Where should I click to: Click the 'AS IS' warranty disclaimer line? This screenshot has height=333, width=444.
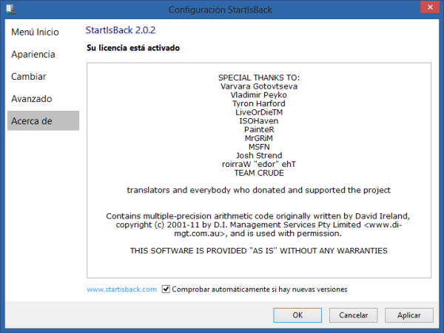(258, 251)
